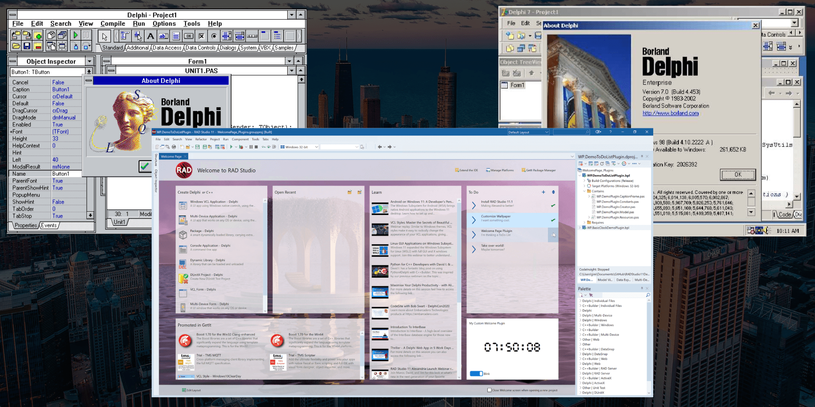Click the Save icon in RAD Studio toolbar
The image size is (815, 407).
pos(198,147)
